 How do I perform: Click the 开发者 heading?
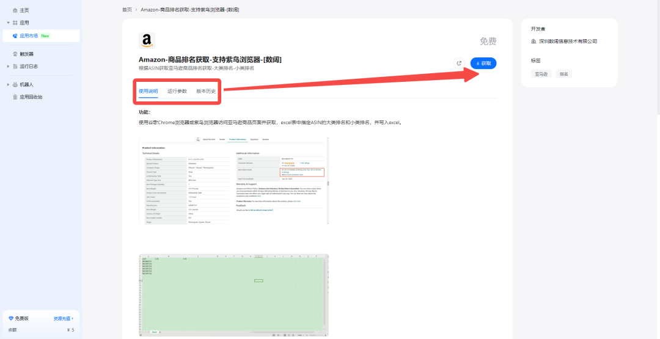(538, 29)
